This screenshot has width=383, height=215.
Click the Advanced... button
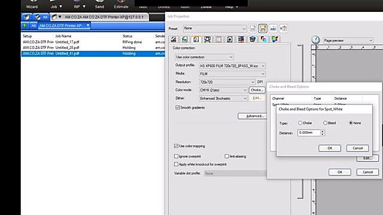click(253, 116)
